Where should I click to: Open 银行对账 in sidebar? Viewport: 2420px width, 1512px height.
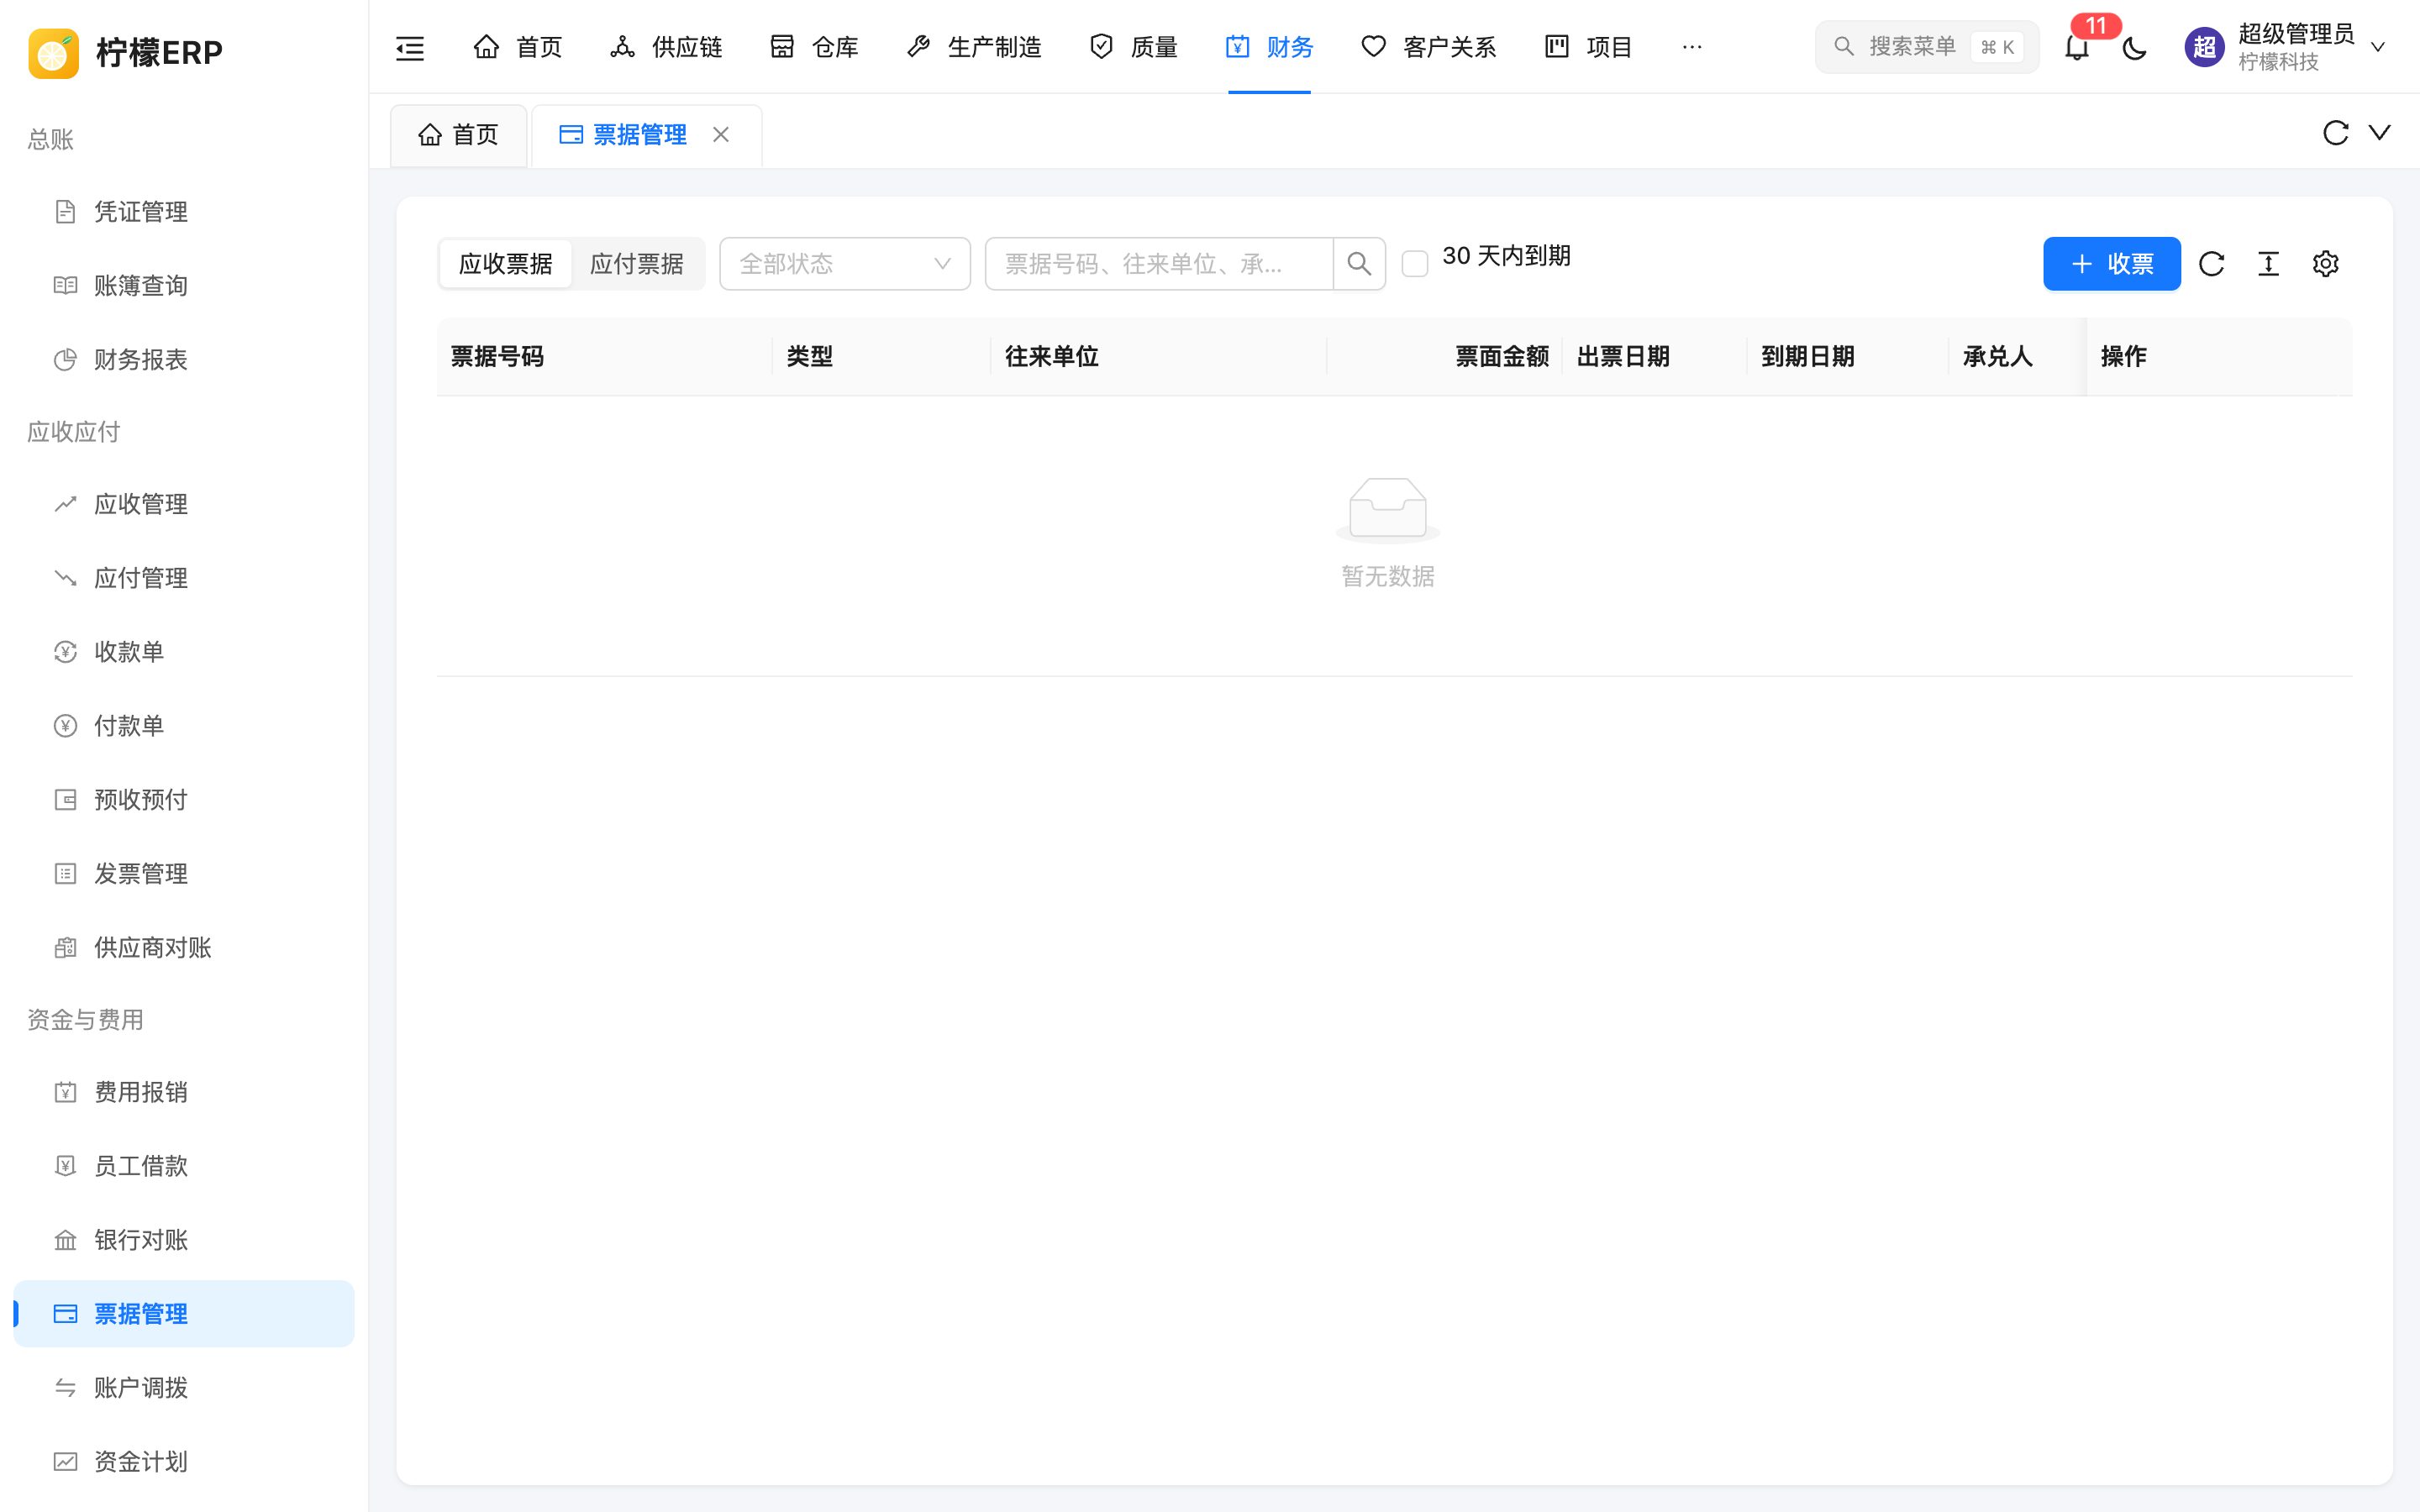click(x=184, y=1240)
